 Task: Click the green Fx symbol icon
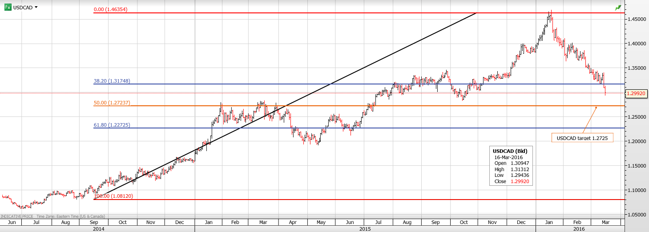pos(8,7)
